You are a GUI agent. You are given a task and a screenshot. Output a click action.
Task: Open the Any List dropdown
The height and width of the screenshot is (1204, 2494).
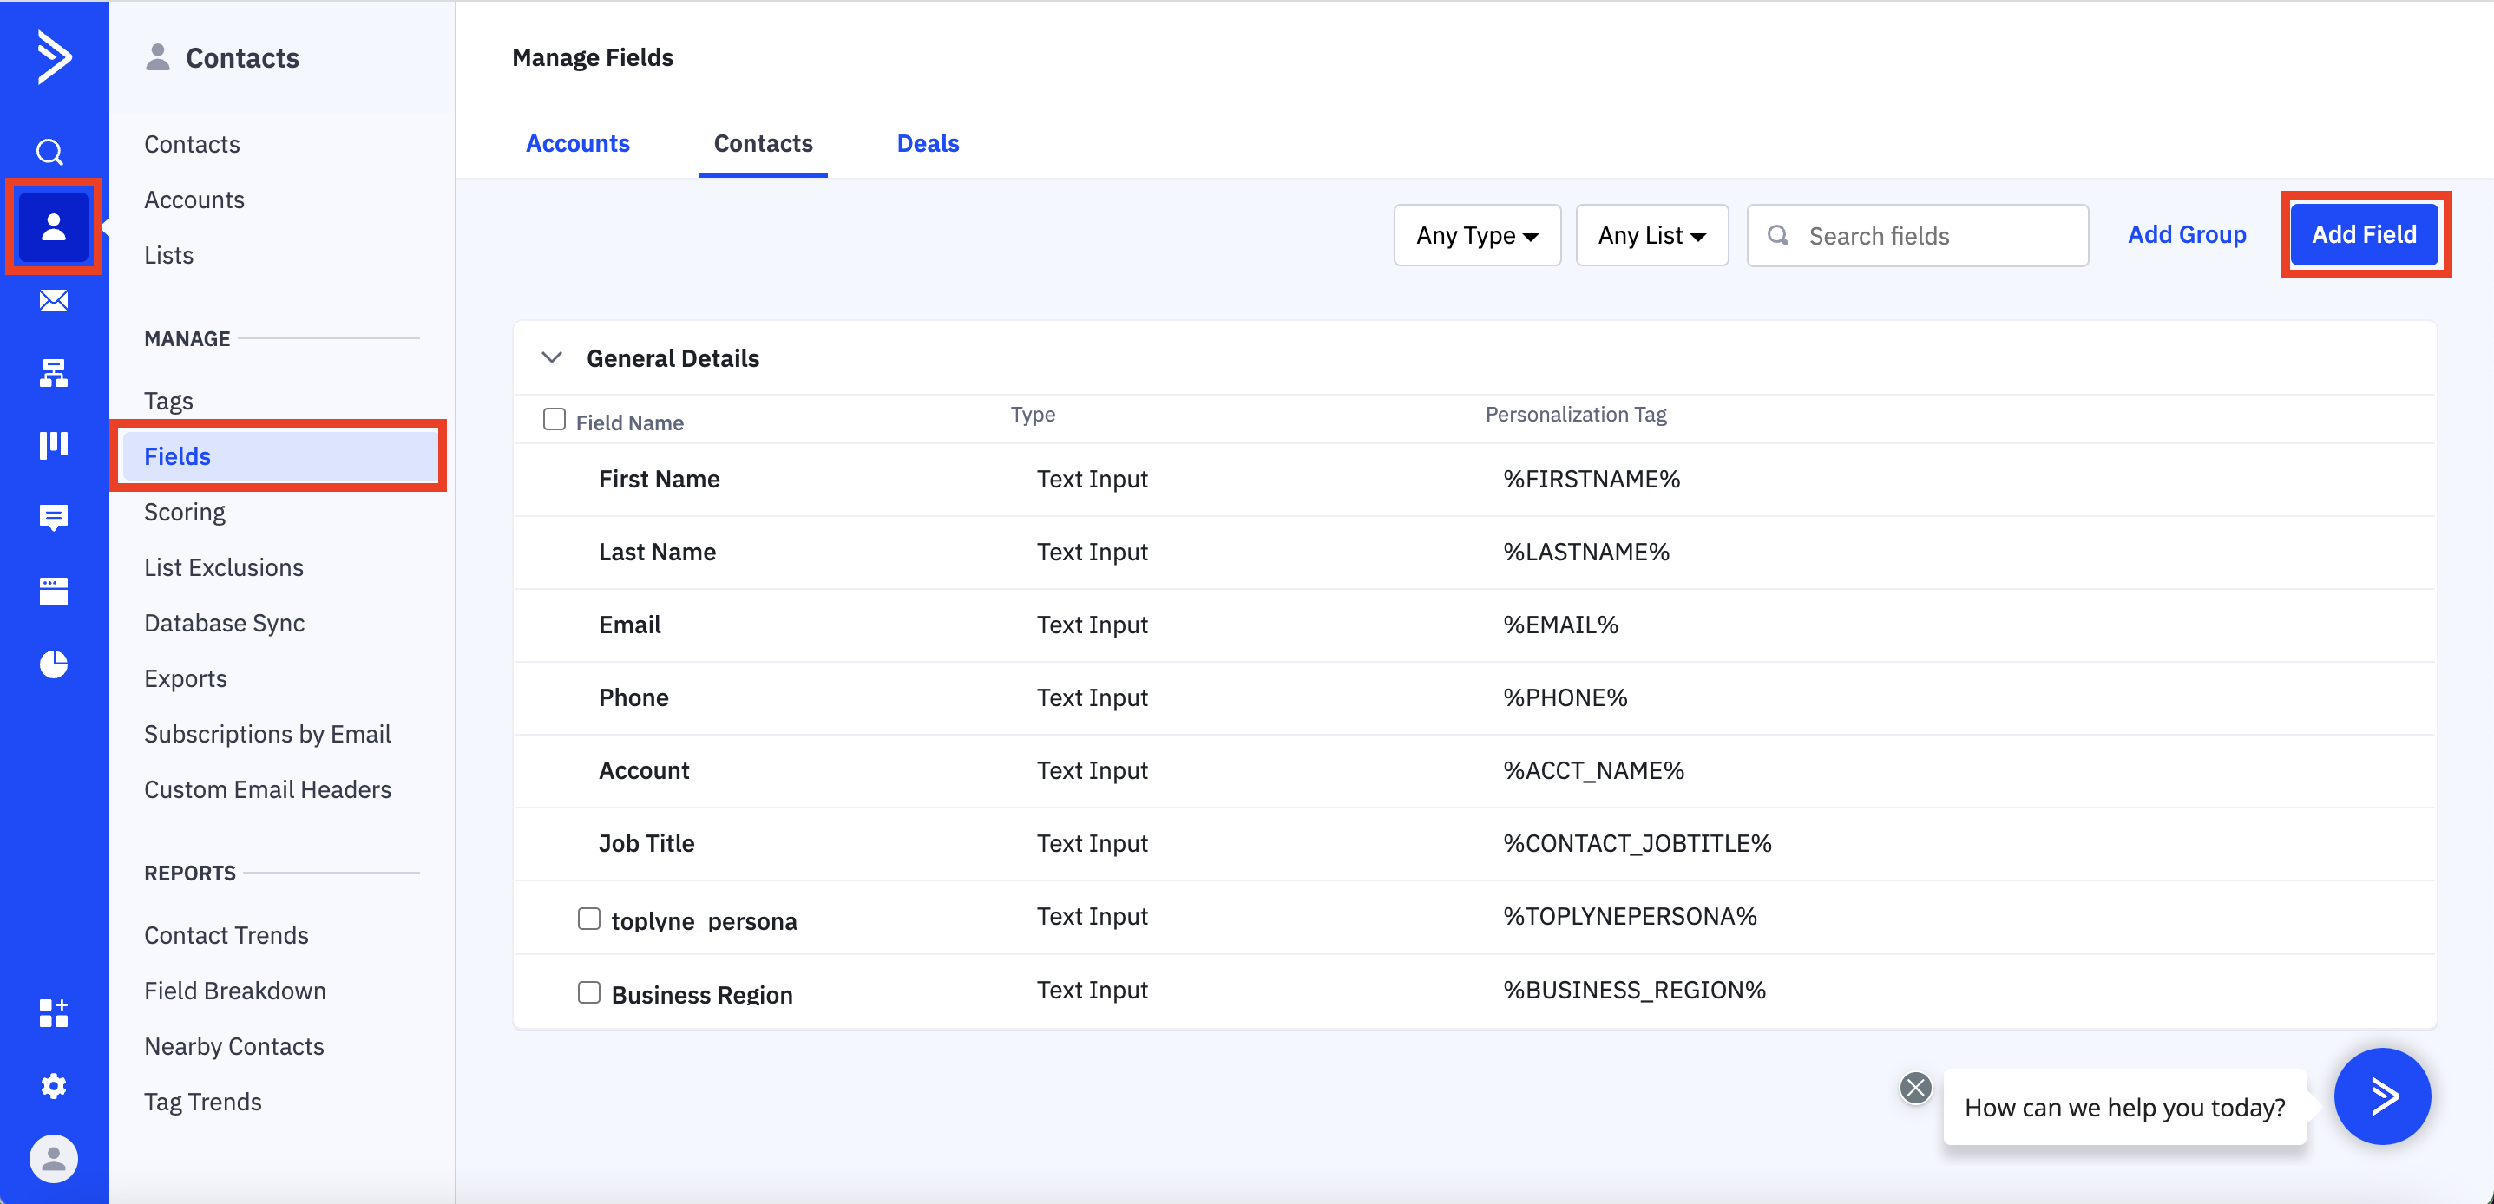1651,235
